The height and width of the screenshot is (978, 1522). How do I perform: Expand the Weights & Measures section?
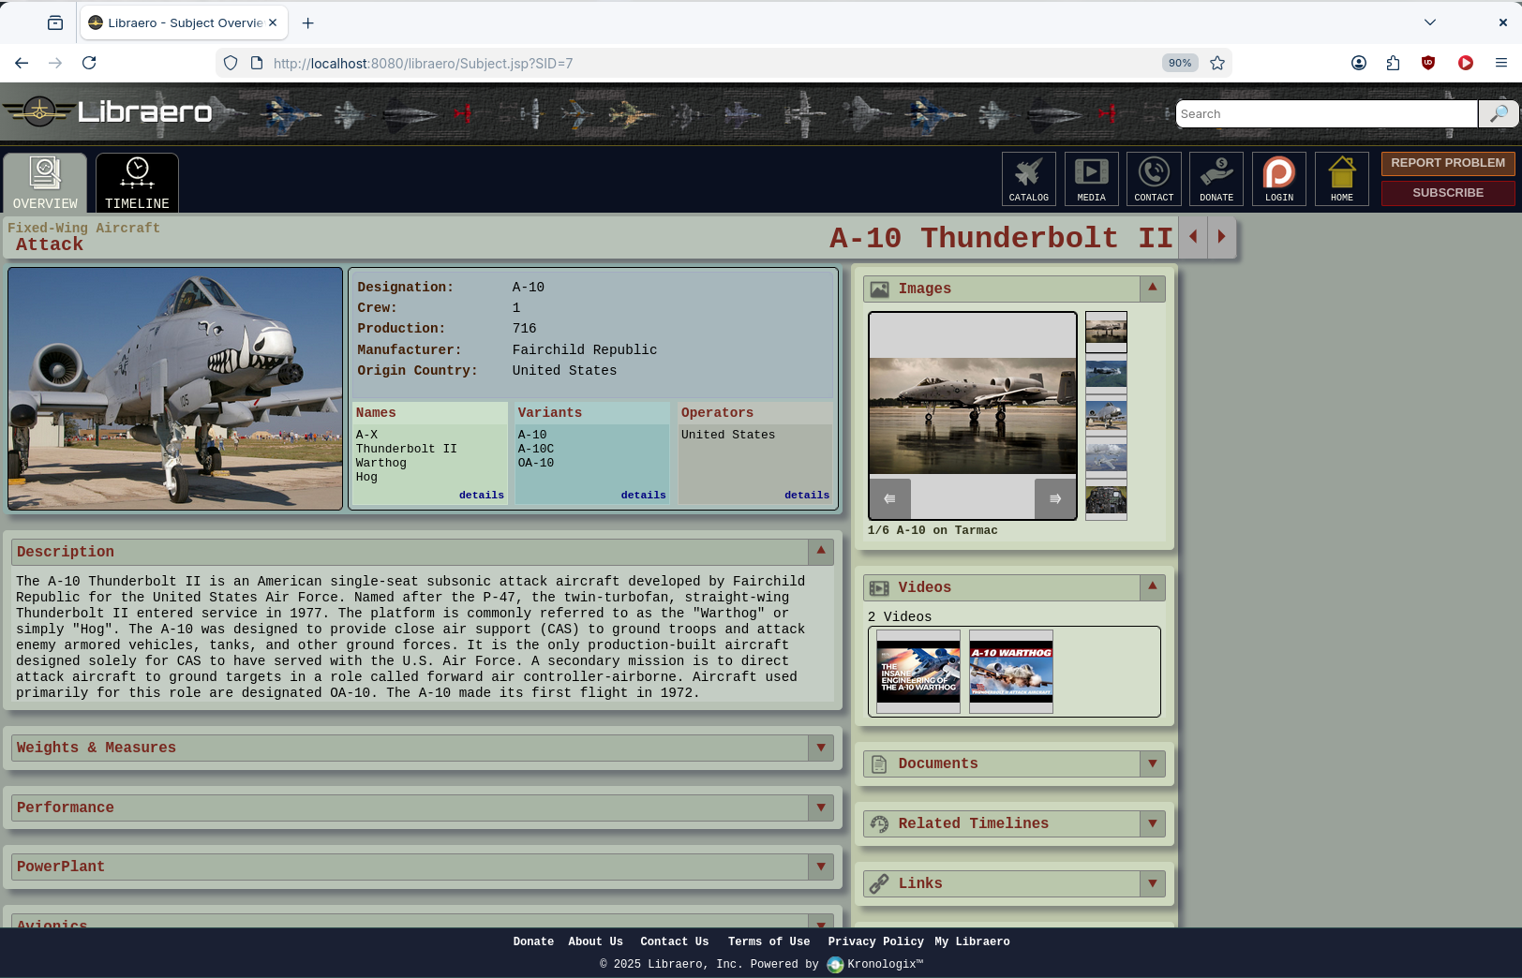click(x=821, y=748)
